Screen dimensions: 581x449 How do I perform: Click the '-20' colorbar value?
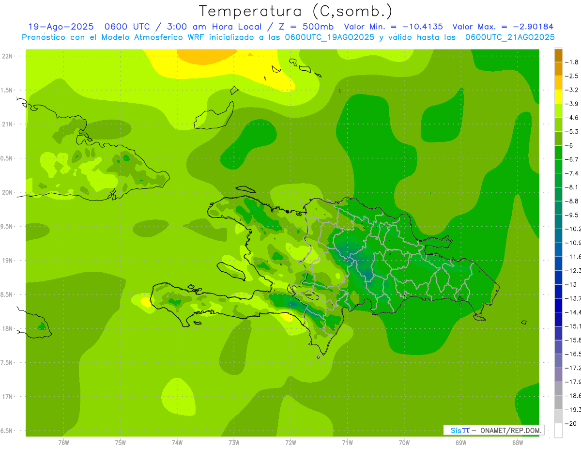pyautogui.click(x=571, y=424)
